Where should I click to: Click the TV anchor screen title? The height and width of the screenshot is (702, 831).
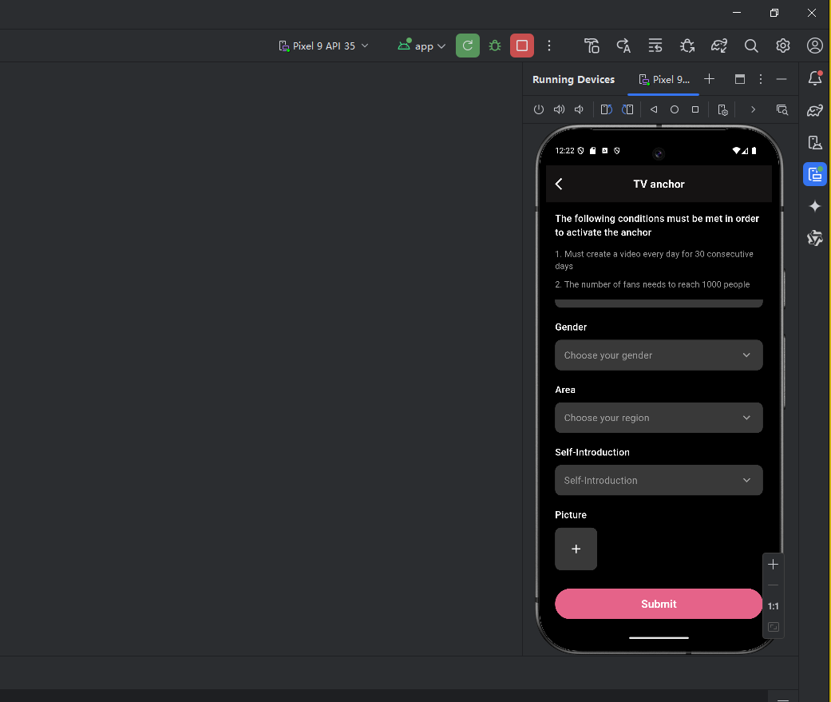tap(659, 184)
